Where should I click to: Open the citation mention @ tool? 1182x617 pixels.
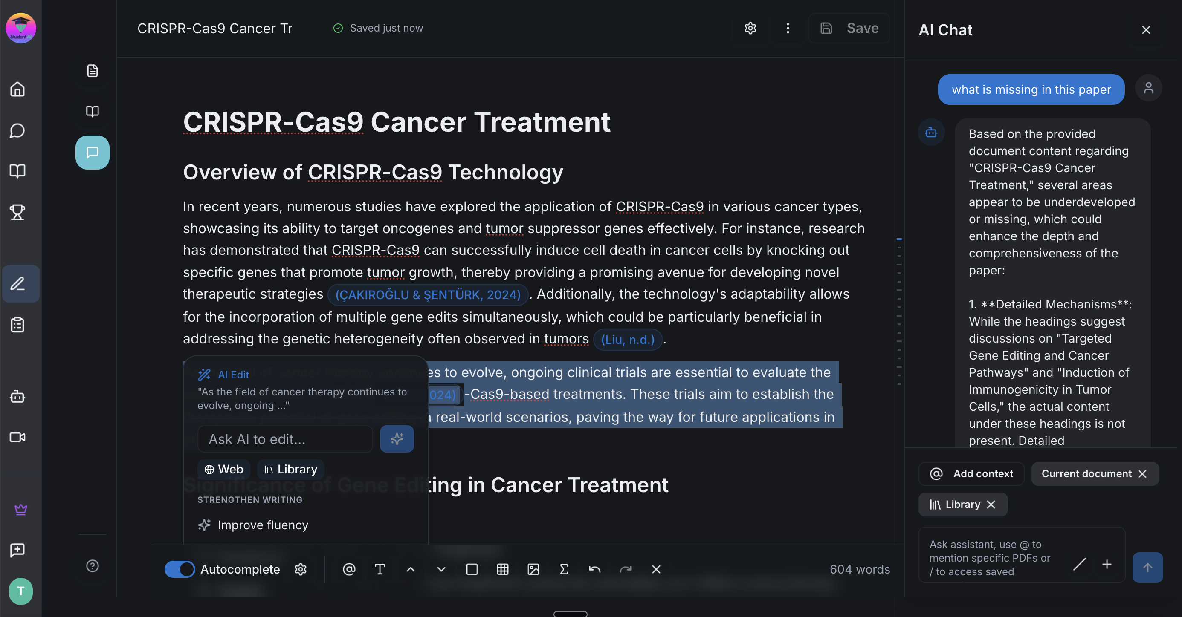(x=349, y=569)
